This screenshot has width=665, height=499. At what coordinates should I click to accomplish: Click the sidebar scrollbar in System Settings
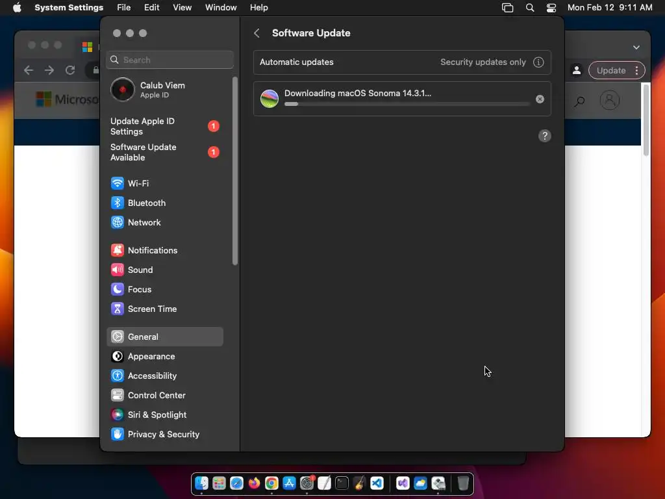click(235, 171)
